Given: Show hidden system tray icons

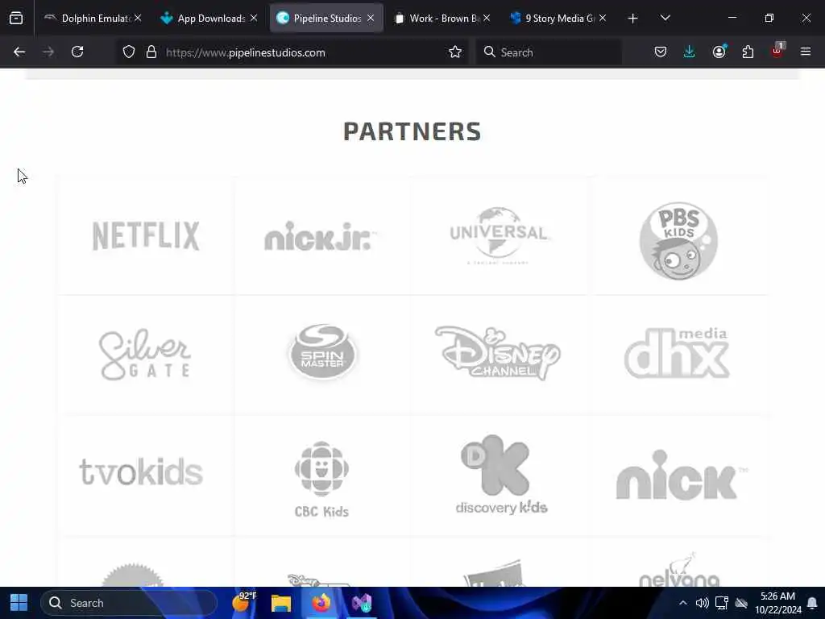Looking at the screenshot, I should tap(683, 603).
